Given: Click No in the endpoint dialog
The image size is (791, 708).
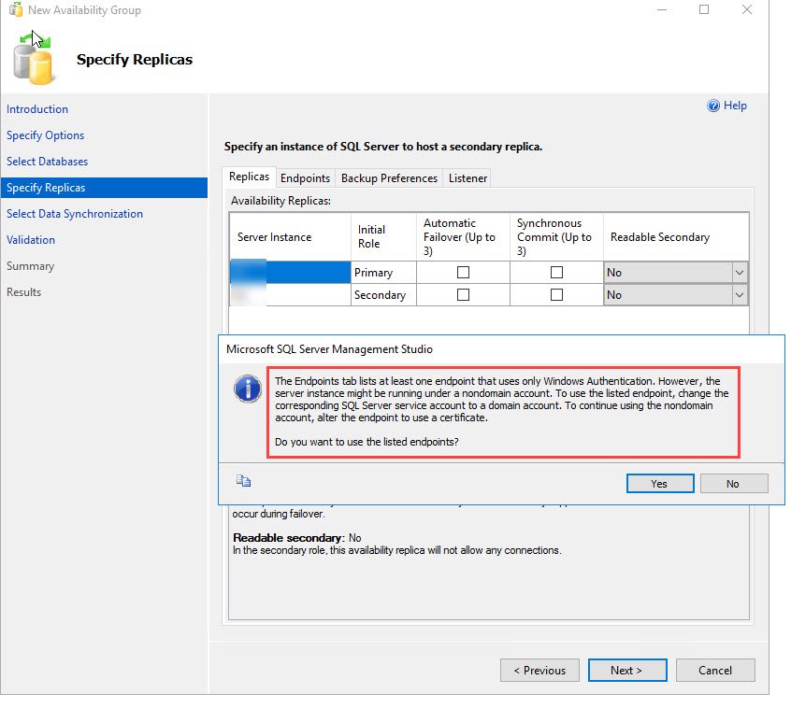Looking at the screenshot, I should [734, 483].
